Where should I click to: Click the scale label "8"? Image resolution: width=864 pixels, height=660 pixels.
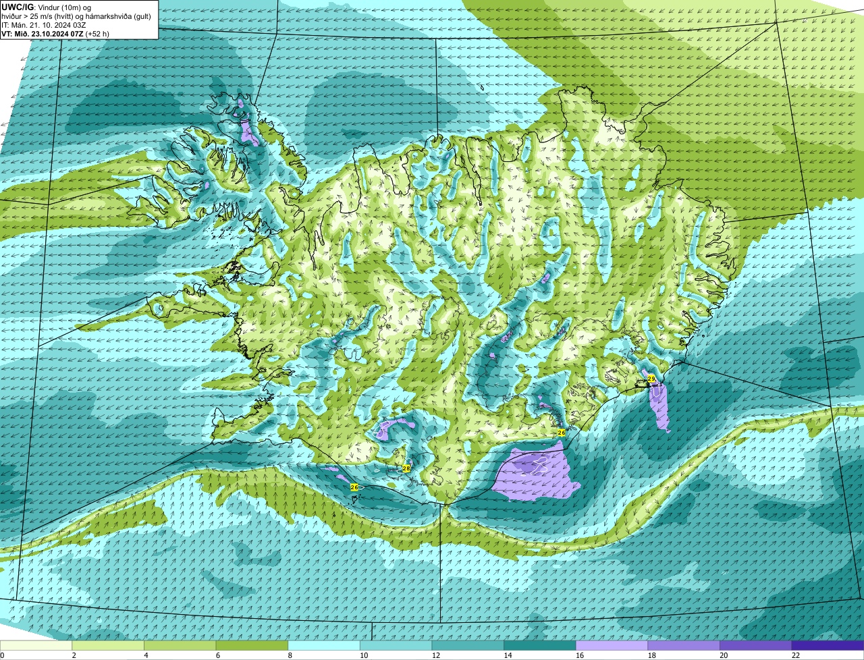click(x=290, y=655)
